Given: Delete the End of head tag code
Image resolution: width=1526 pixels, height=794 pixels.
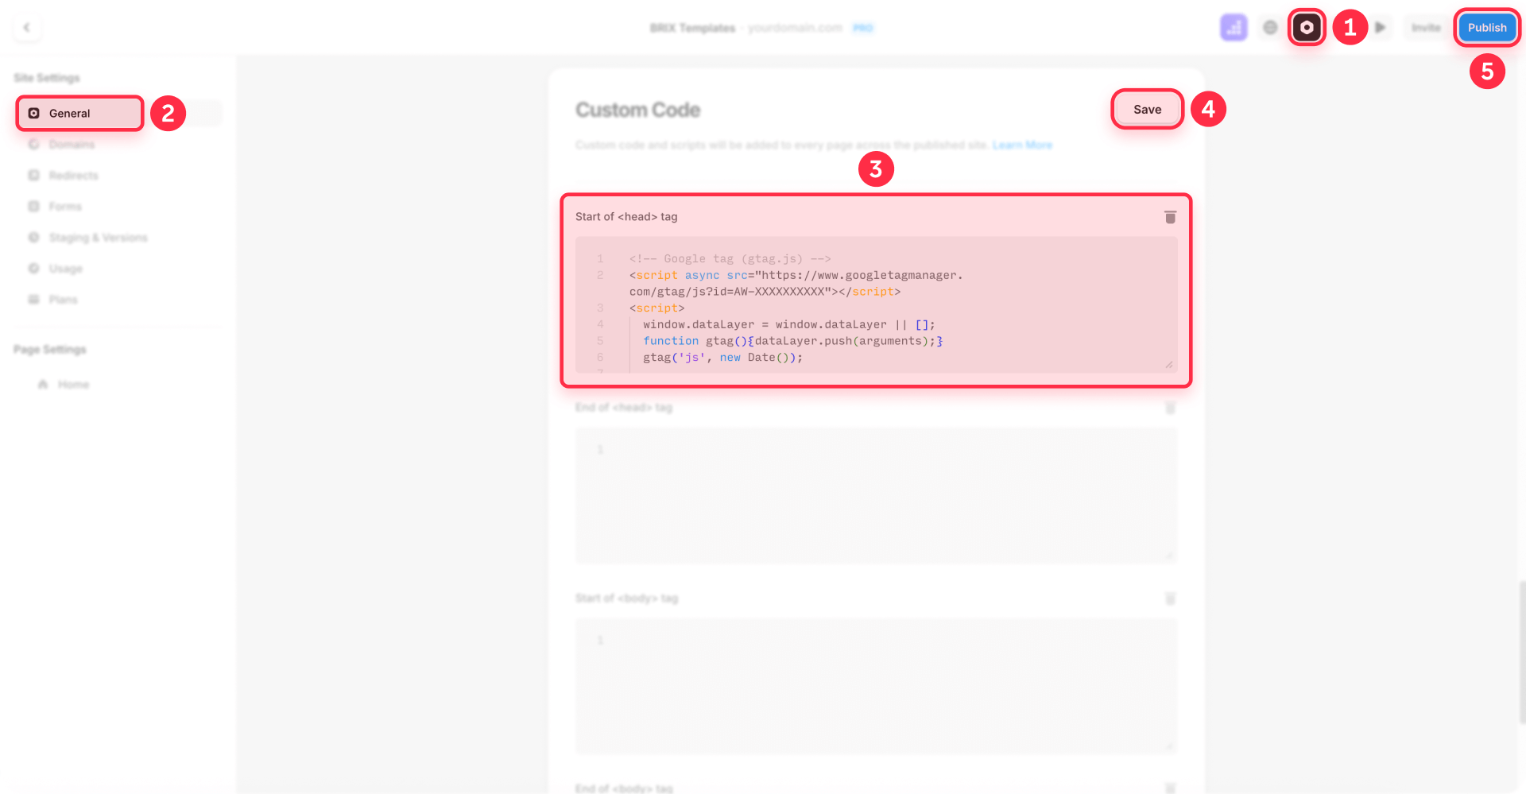Looking at the screenshot, I should point(1170,408).
